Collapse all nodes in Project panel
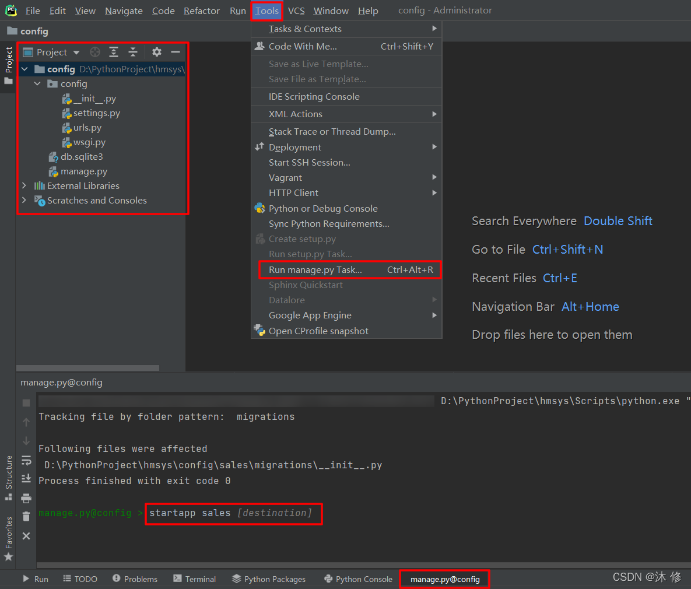The width and height of the screenshot is (691, 589). tap(132, 52)
